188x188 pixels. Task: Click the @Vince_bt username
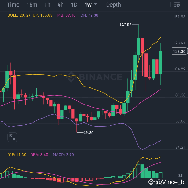[171, 182]
